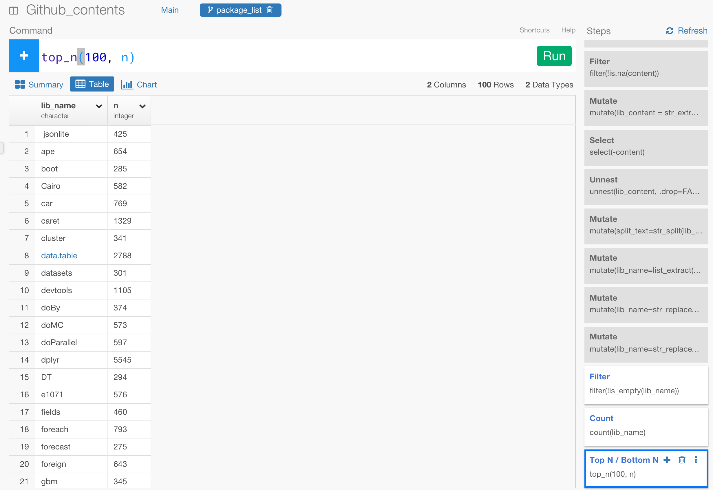
Task: Open the Count step details
Action: pyautogui.click(x=601, y=418)
